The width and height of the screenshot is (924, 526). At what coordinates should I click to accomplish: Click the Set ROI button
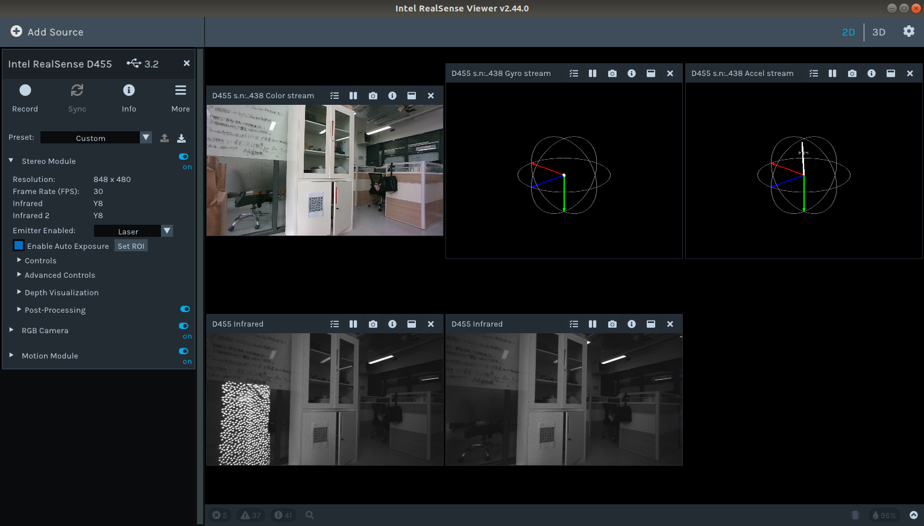131,246
